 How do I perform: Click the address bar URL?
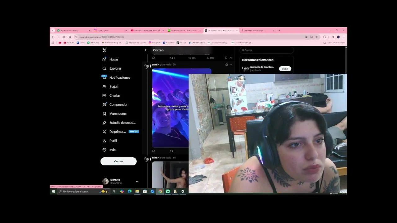point(102,37)
